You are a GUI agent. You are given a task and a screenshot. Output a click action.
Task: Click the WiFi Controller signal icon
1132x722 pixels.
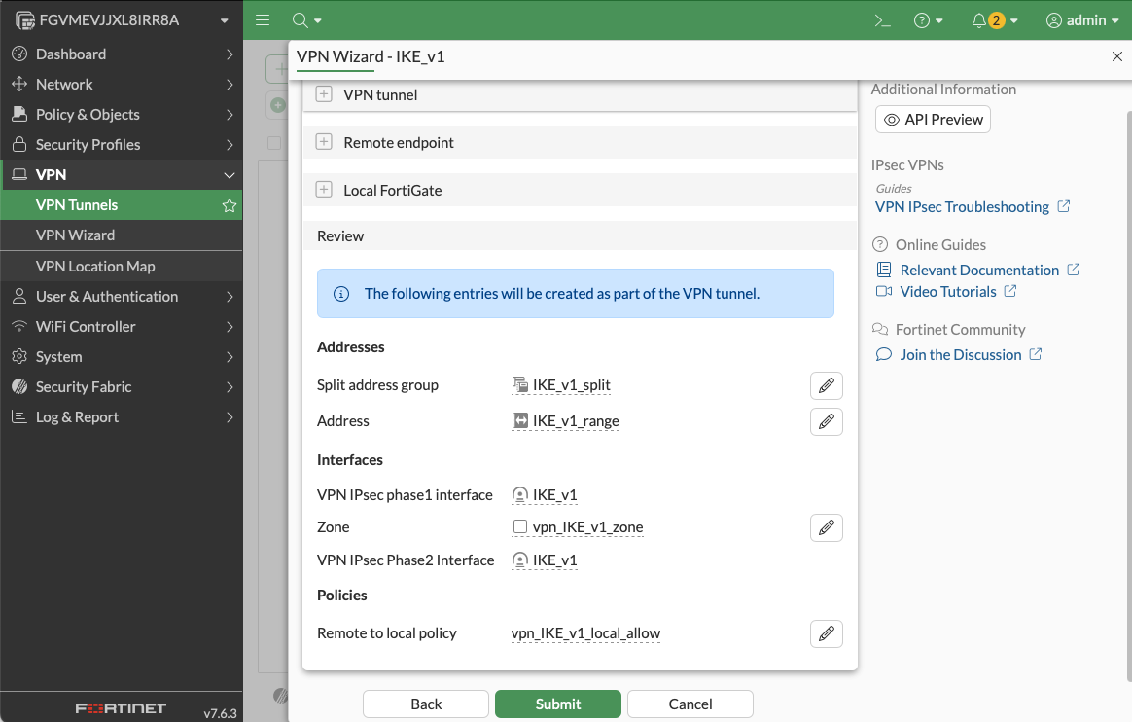tap(19, 326)
